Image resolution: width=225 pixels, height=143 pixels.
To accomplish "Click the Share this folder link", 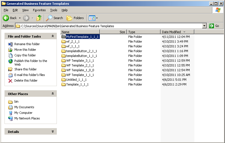I will tap(25, 69).
